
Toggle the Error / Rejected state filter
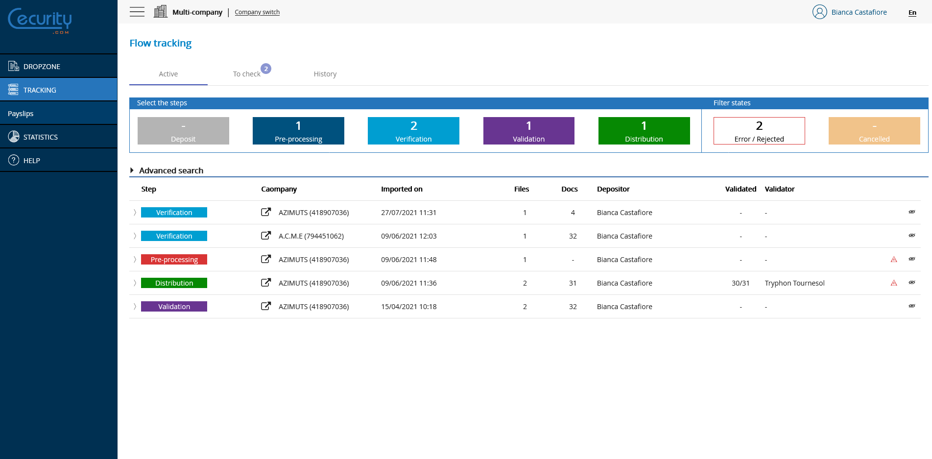click(759, 131)
